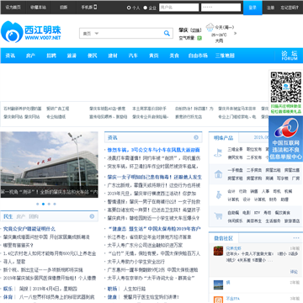Open the 肇庆一女子 headline in 资讯
Image resolution: width=303 pixels, height=303 pixels.
tap(155, 178)
